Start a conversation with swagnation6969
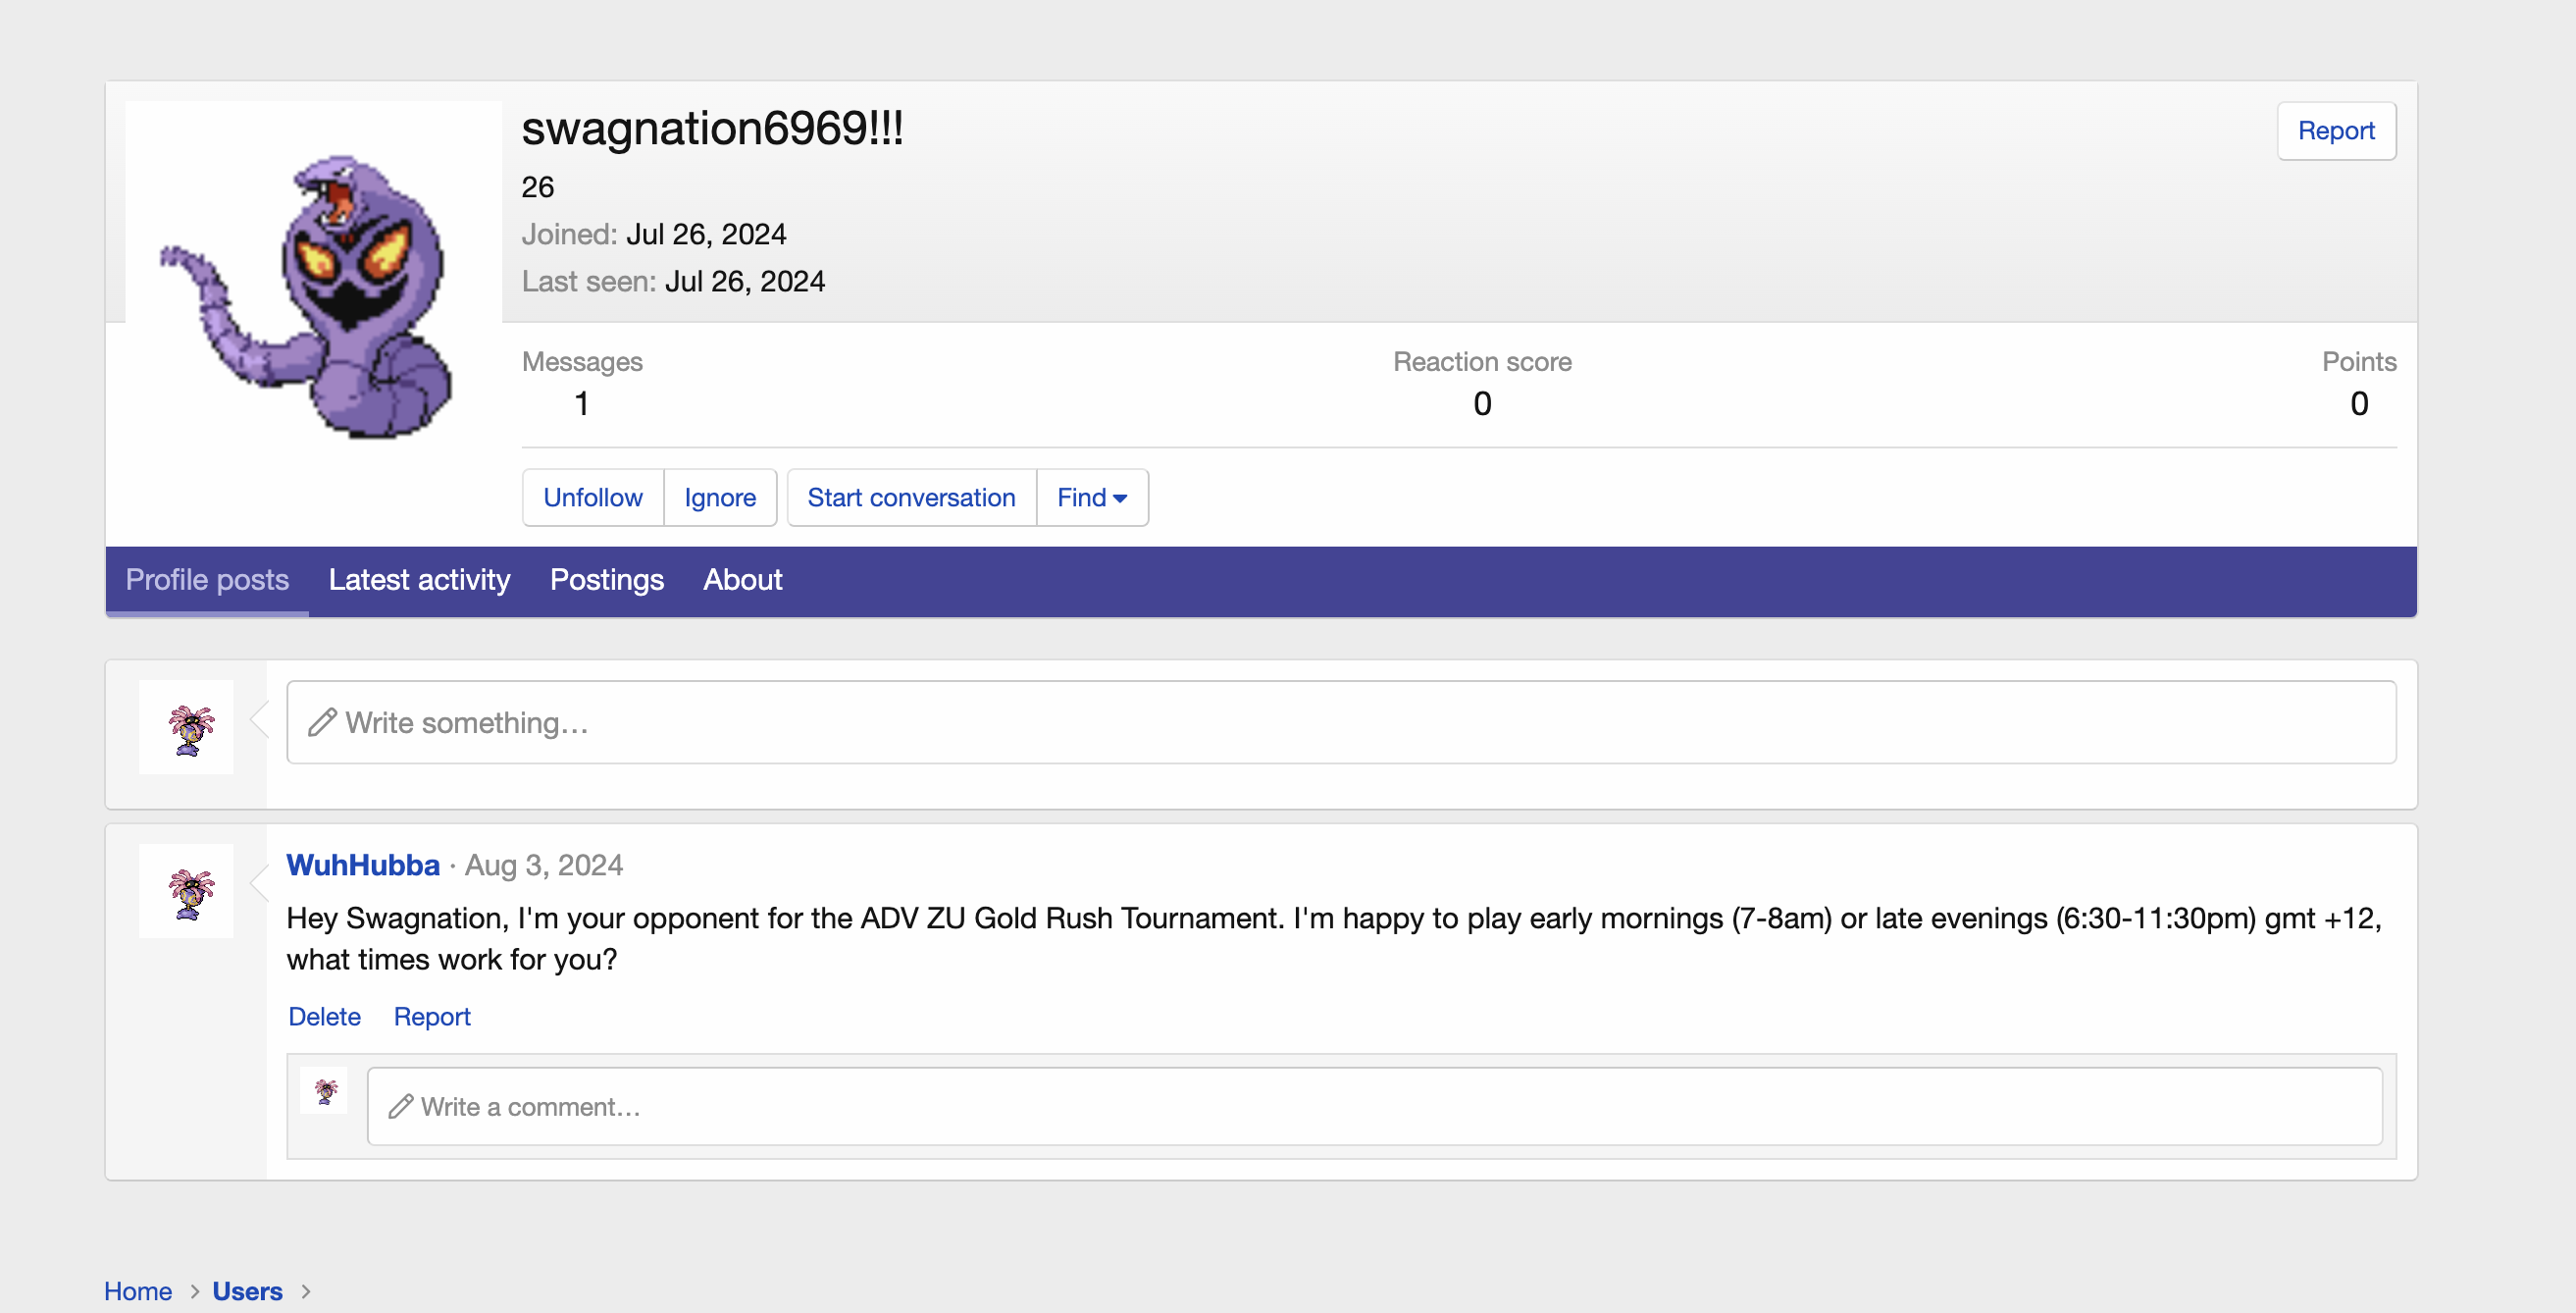This screenshot has width=2576, height=1313. (911, 497)
